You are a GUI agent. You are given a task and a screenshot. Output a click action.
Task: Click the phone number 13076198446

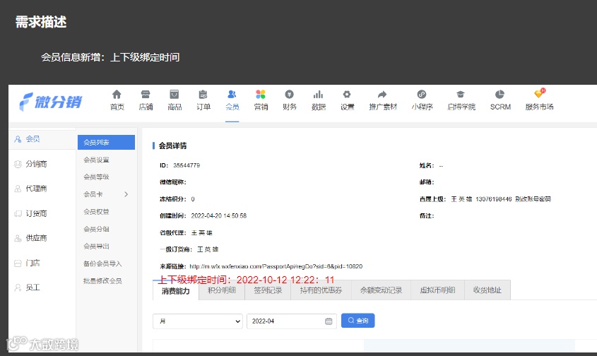pyautogui.click(x=494, y=199)
